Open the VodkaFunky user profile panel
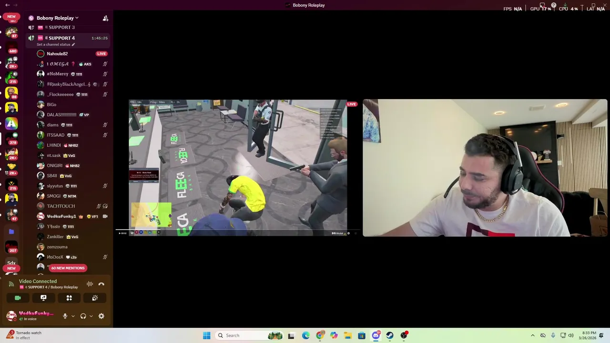Viewport: 610px width, 343px height. 31,316
